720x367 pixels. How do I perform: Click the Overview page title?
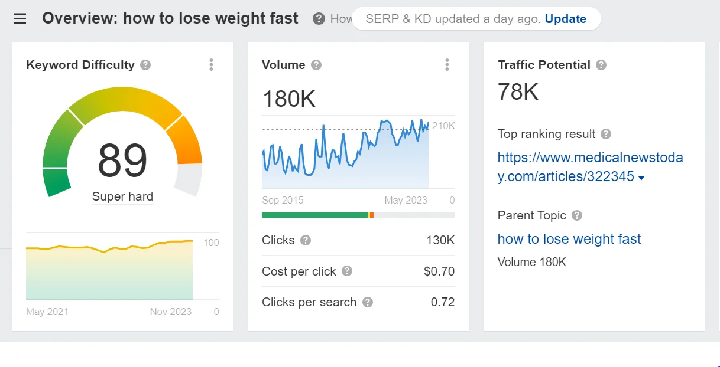pos(170,18)
